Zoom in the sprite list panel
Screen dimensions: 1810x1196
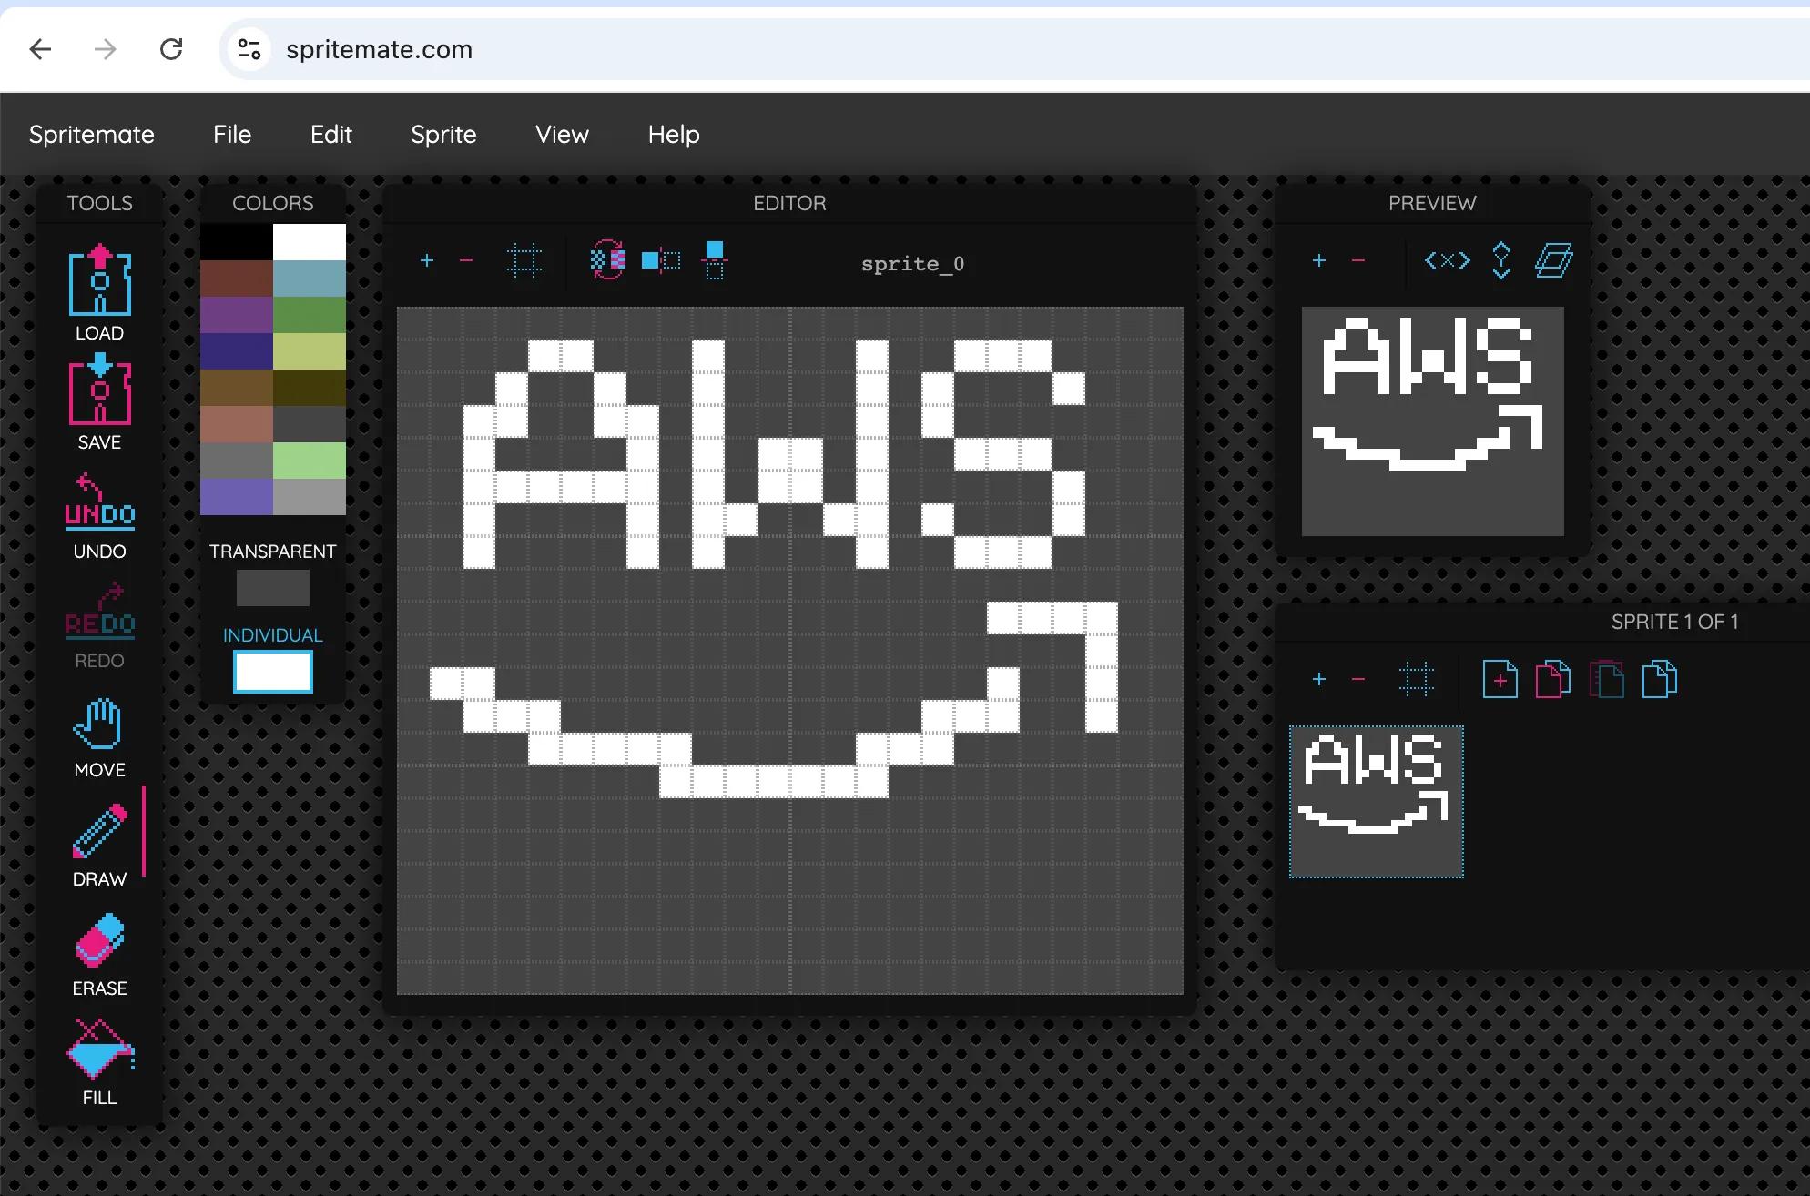(1318, 680)
